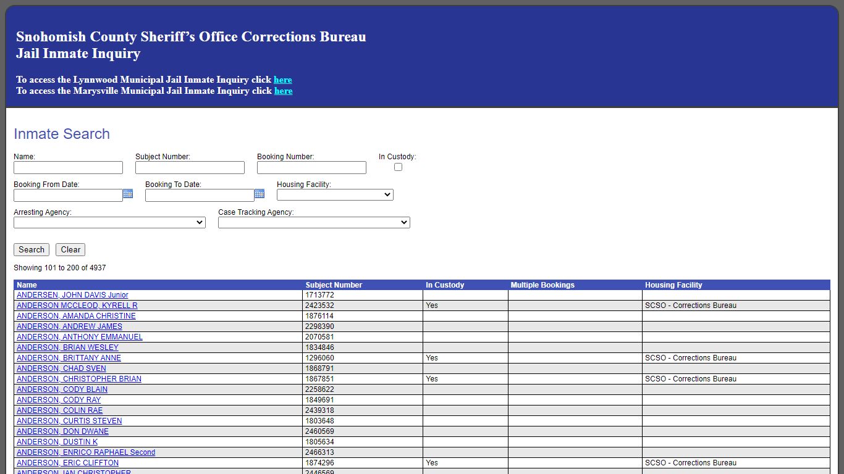The height and width of the screenshot is (474, 844).
Task: Click Yes in KYRELL R row
Action: click(x=432, y=306)
